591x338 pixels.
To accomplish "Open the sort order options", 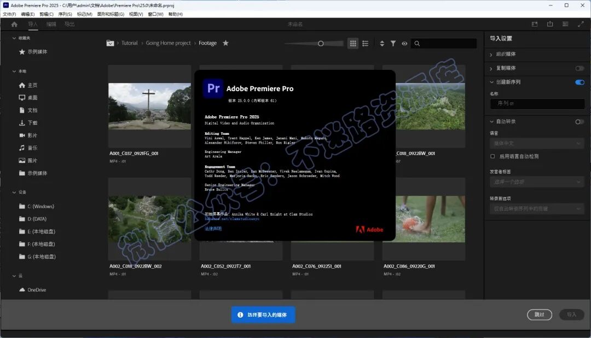I will click(382, 44).
